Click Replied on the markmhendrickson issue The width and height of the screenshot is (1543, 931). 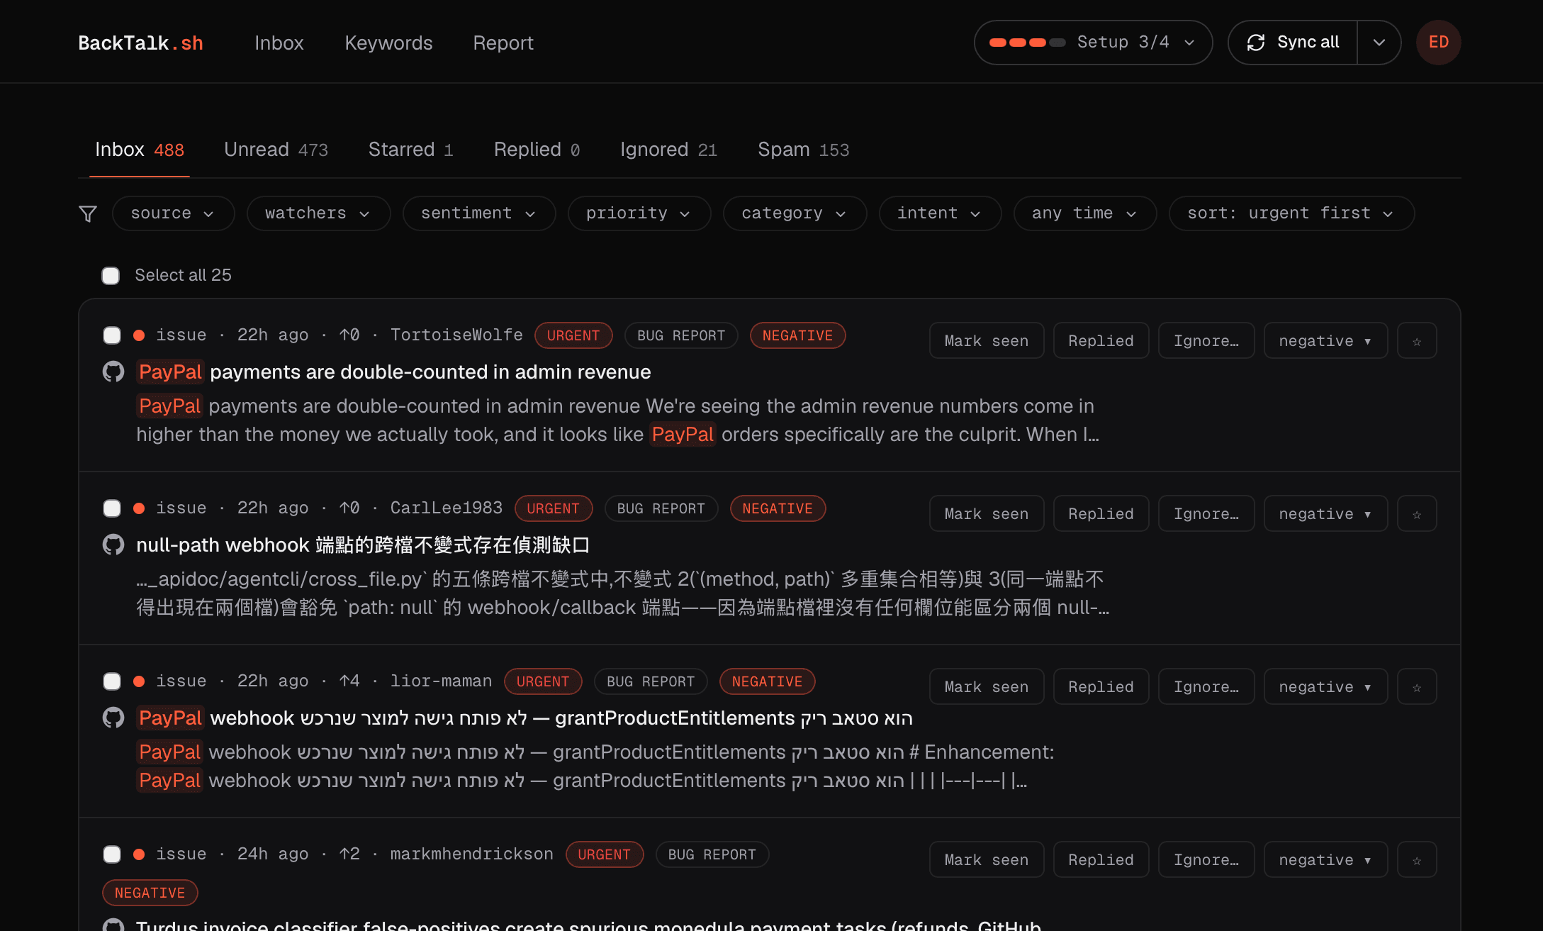1101,860
